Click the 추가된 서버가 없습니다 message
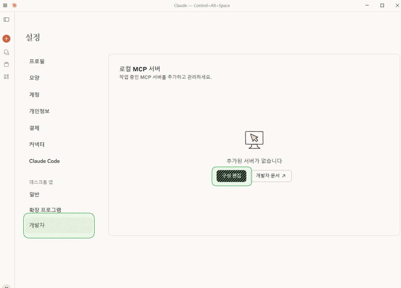The width and height of the screenshot is (401, 288). 254,161
